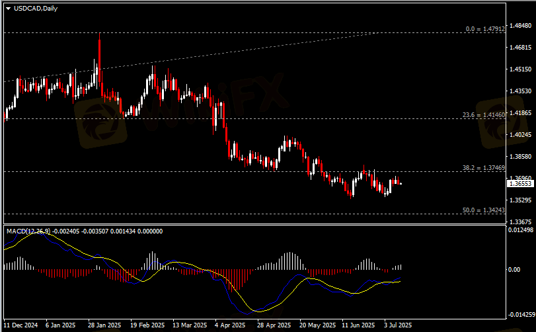Click the MACD(12,26,9) indicator label
Viewport: 536px width, 332px height.
pos(28,231)
